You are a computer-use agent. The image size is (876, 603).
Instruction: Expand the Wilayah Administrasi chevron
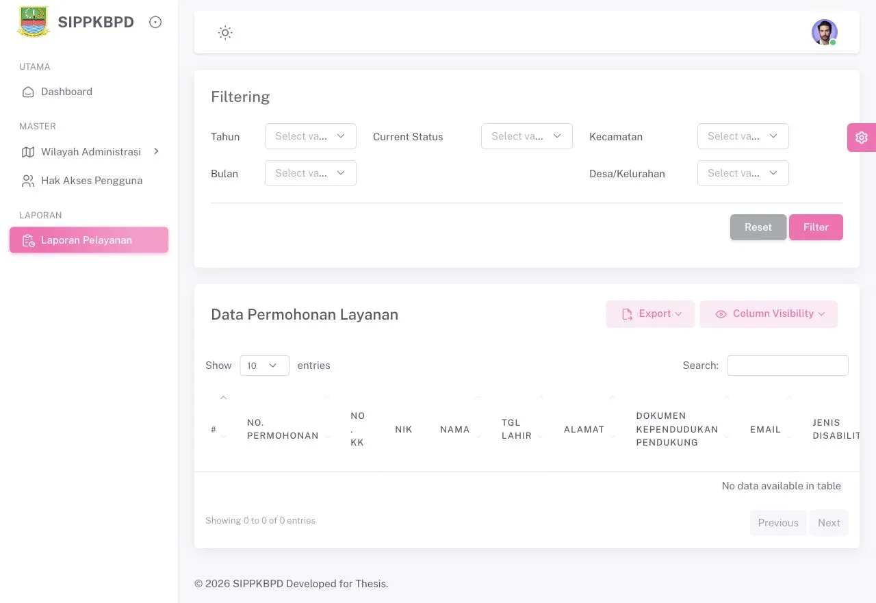click(156, 151)
